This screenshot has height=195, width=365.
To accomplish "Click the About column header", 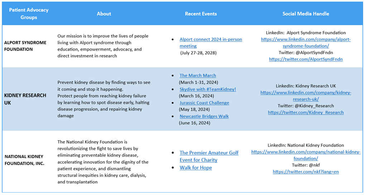I will point(104,14).
